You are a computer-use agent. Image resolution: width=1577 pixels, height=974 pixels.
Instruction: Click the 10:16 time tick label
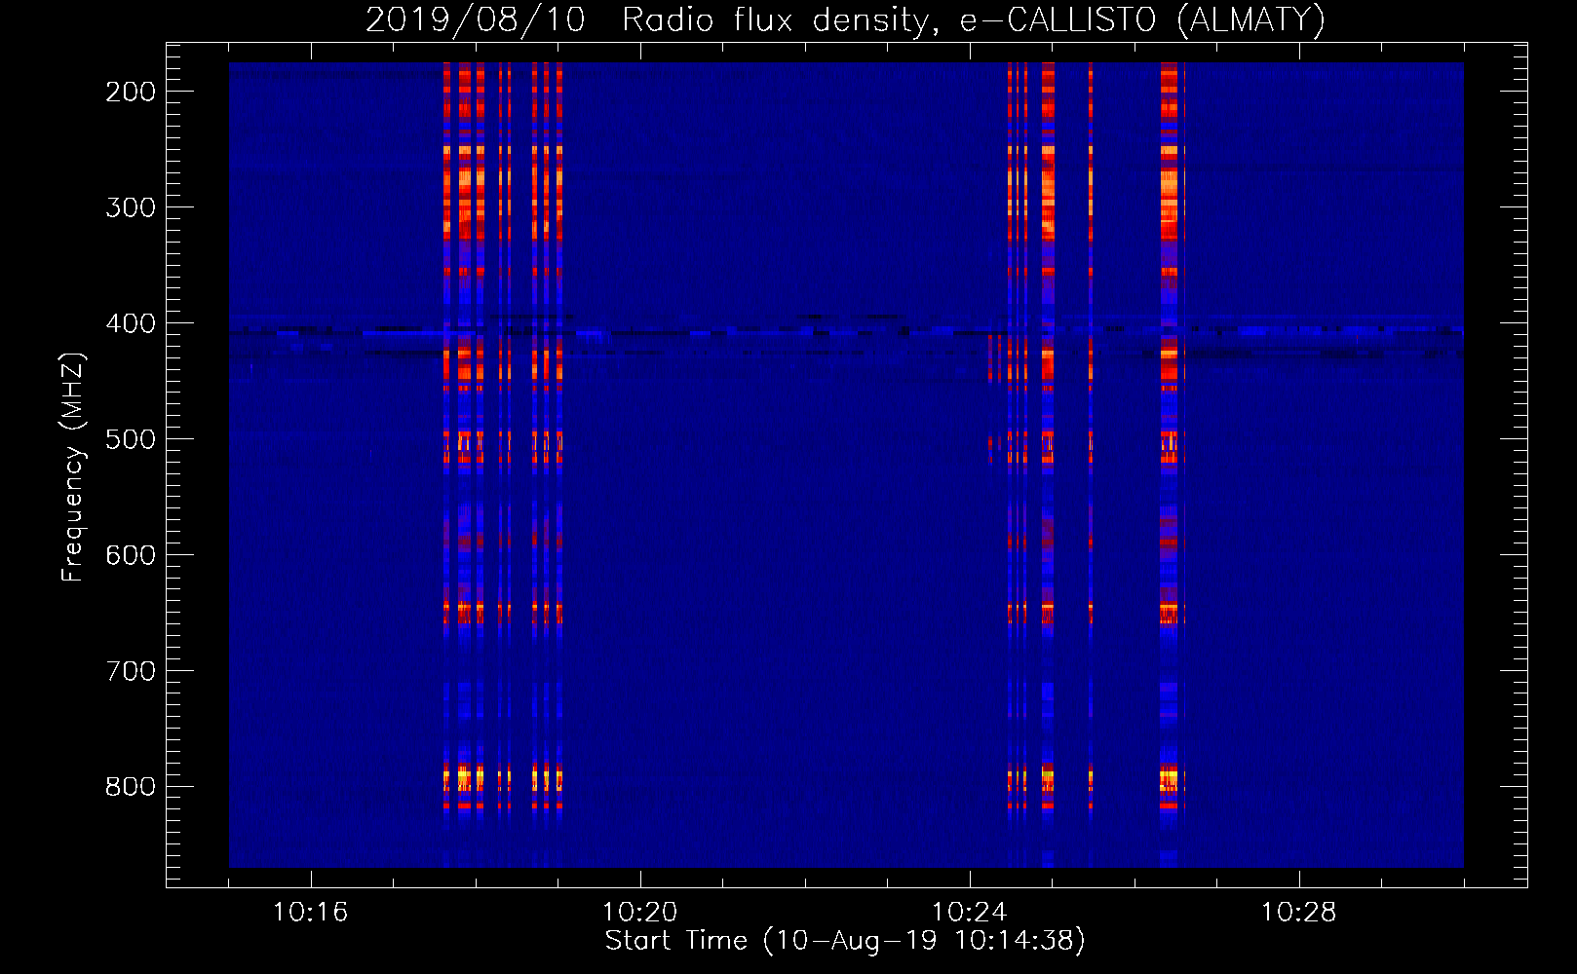click(310, 913)
